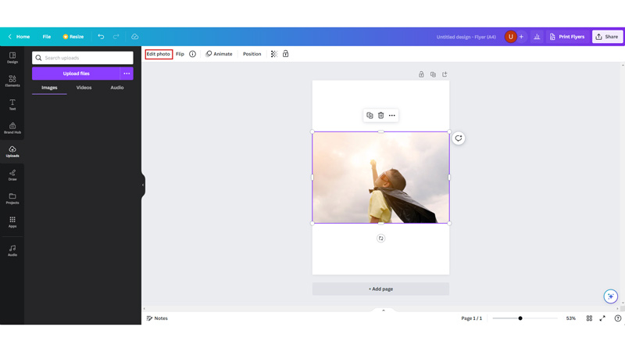Go back to Home

click(x=19, y=37)
